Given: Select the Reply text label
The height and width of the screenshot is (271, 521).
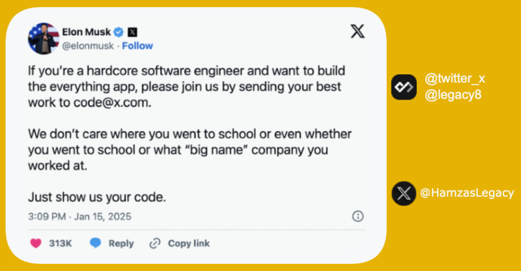Looking at the screenshot, I should coord(121,243).
